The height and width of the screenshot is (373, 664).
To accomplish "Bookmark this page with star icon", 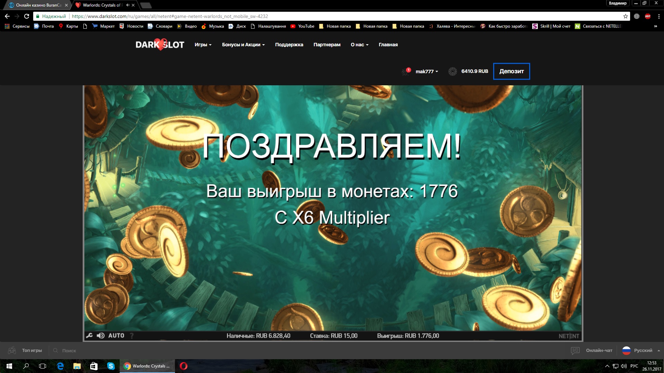I will click(625, 16).
